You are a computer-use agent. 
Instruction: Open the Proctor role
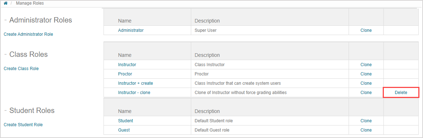(125, 74)
